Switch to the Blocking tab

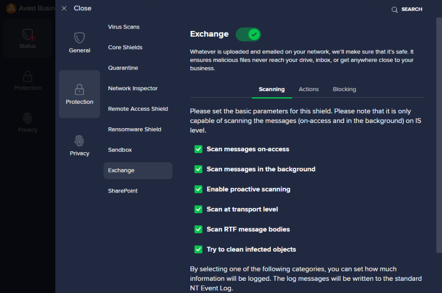[x=344, y=89]
